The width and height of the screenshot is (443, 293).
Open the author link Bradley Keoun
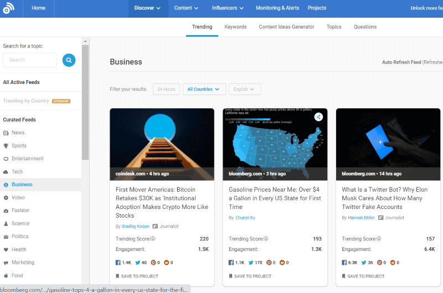pyautogui.click(x=135, y=226)
